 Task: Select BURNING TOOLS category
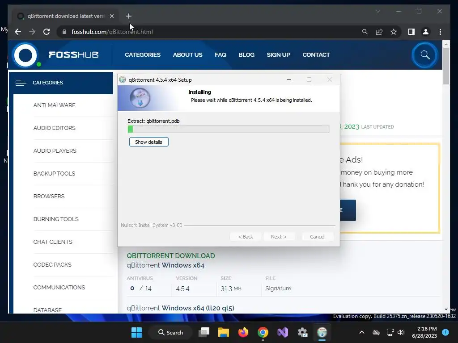(56, 219)
